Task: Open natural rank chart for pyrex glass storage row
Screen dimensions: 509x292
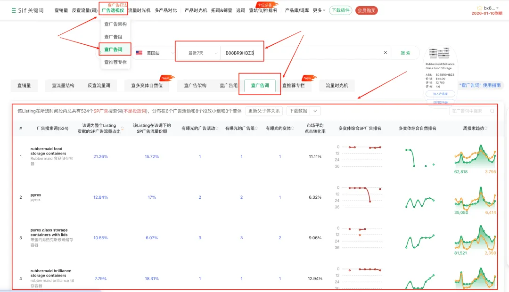Action: point(420,242)
